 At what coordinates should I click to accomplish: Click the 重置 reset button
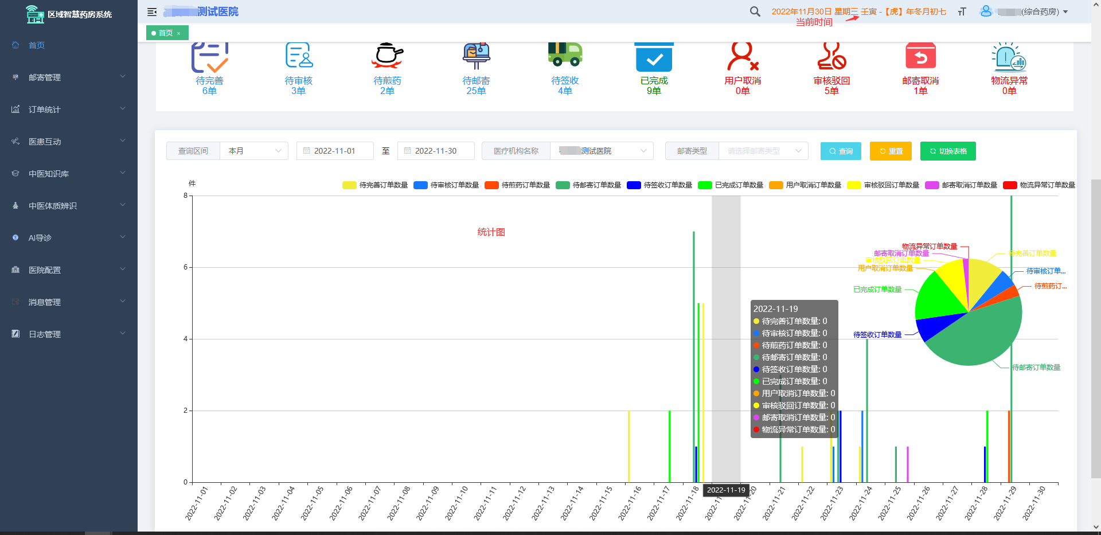coord(891,151)
